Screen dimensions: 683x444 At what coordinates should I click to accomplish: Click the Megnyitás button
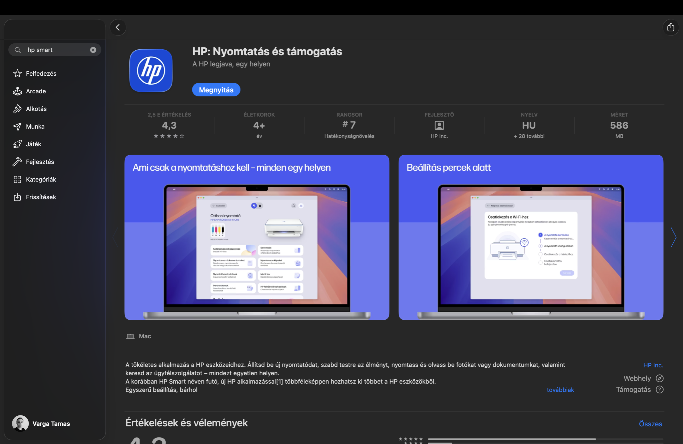[216, 90]
